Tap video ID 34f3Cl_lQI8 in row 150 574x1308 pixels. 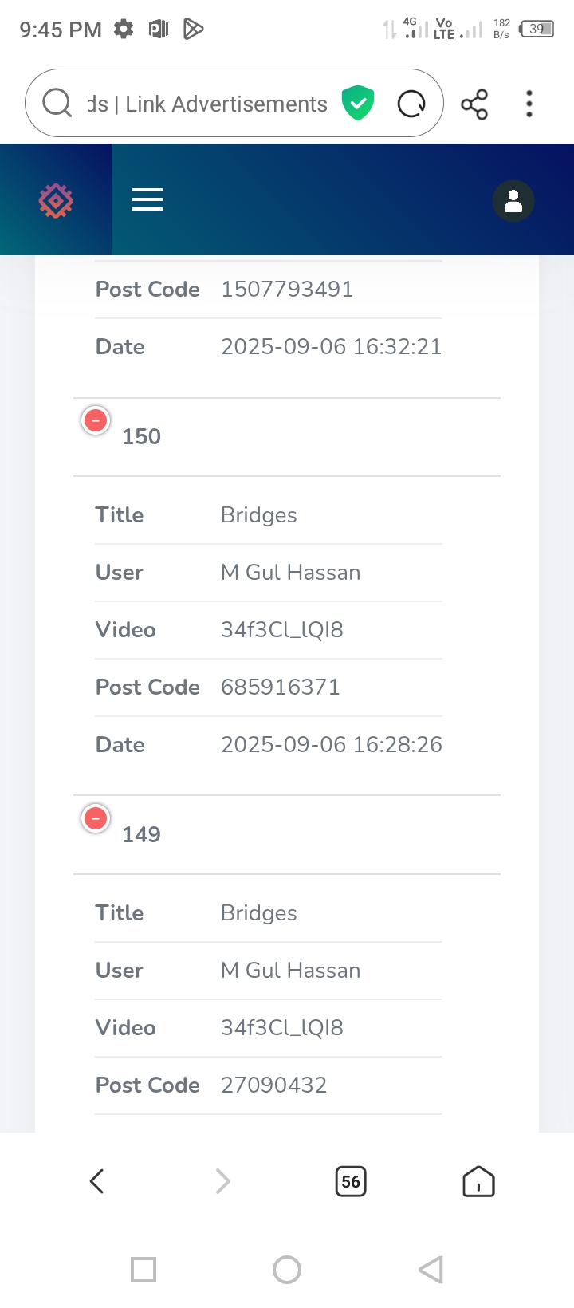282,630
